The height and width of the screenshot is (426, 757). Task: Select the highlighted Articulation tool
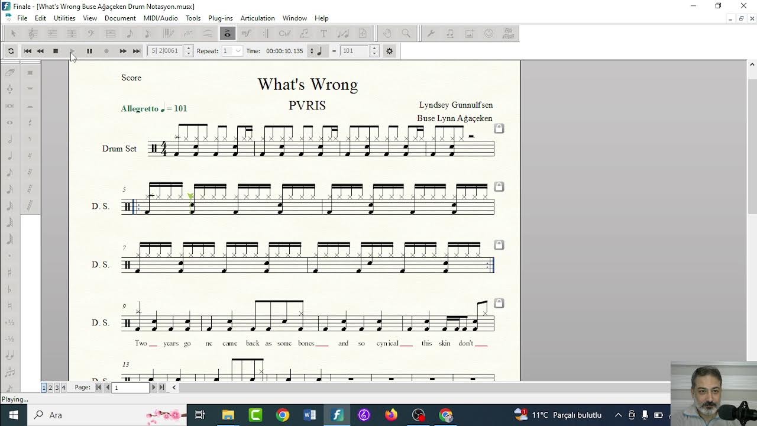tap(227, 34)
